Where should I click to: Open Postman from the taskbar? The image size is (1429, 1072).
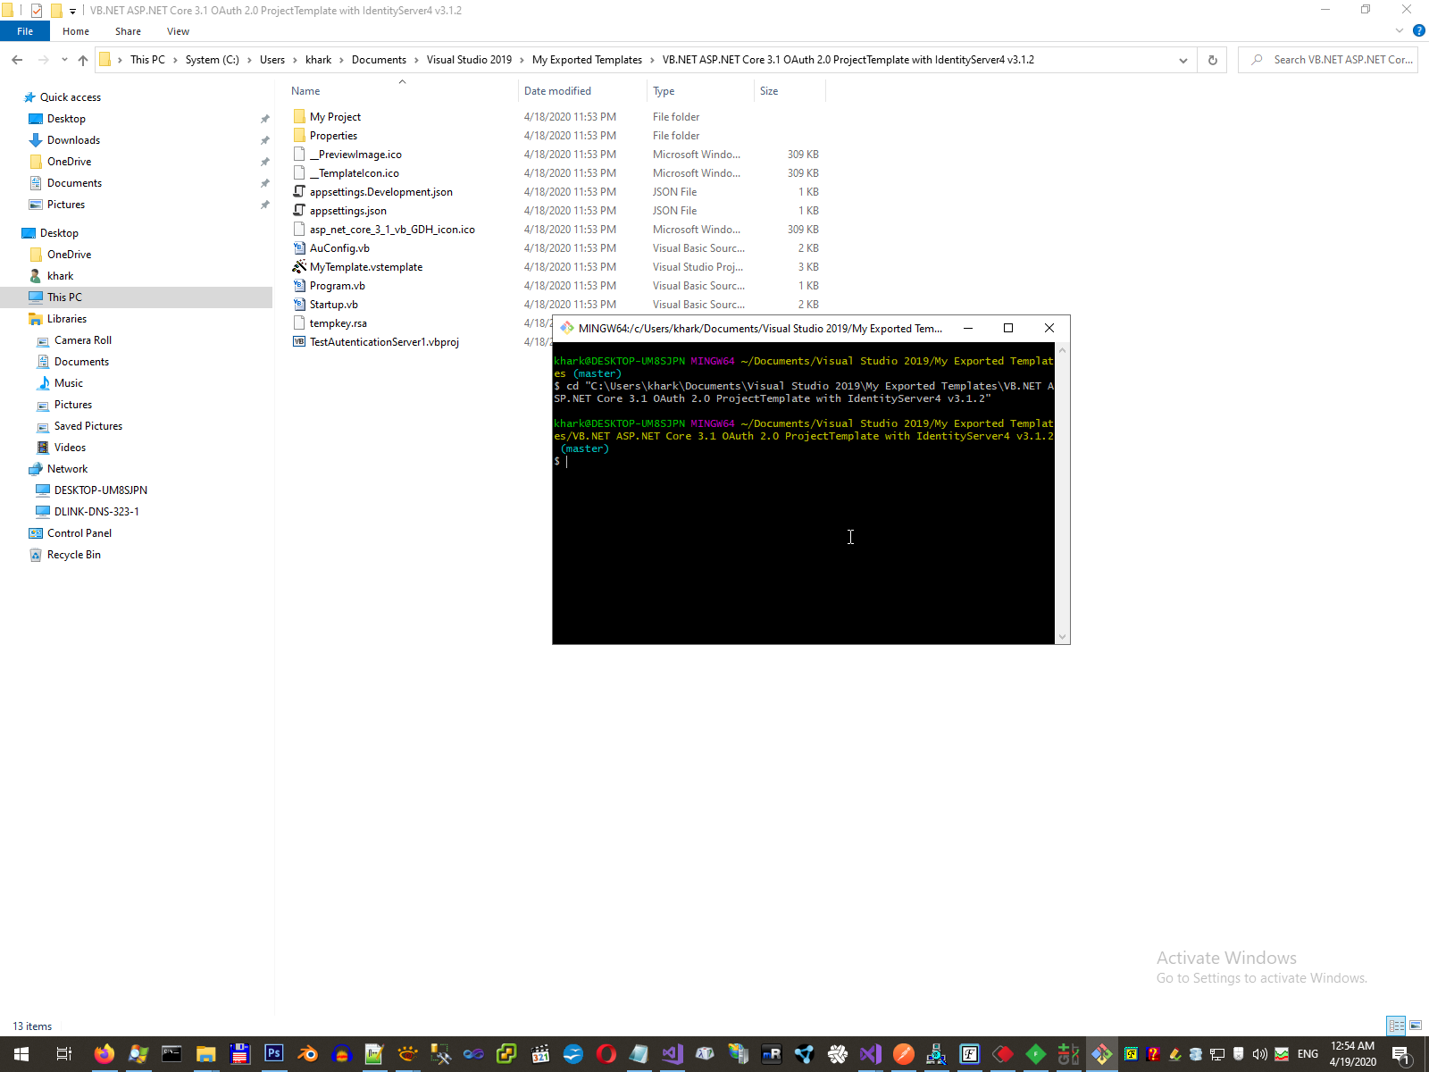[x=903, y=1054]
